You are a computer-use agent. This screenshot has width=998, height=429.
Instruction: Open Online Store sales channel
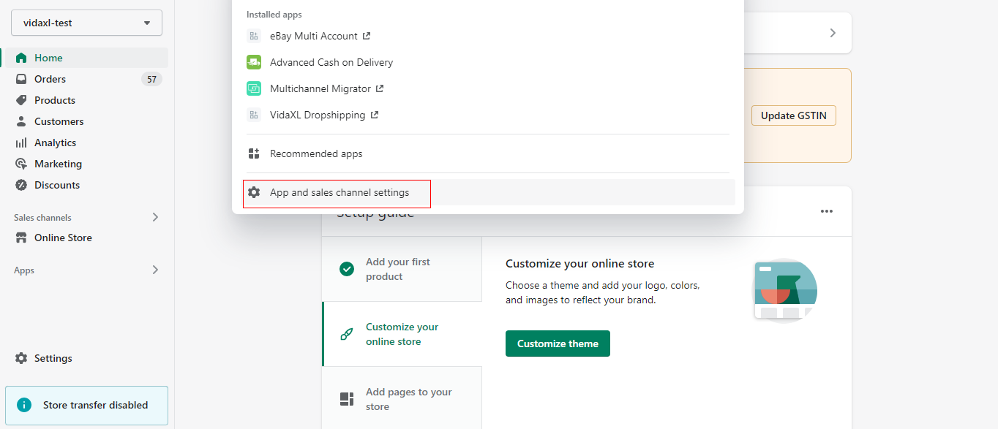[86, 238]
